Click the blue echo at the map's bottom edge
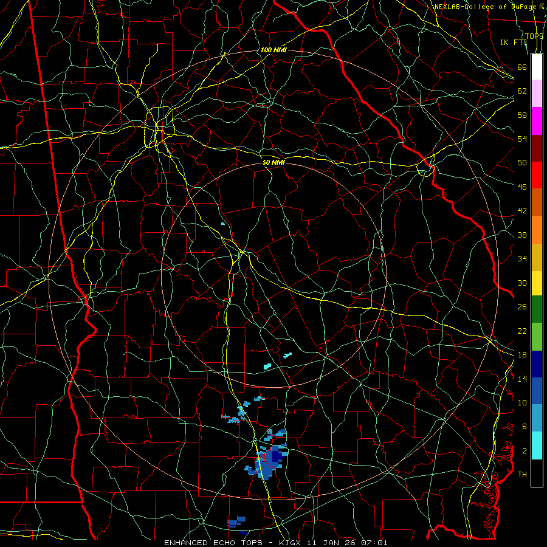547x547 pixels. [x=243, y=532]
